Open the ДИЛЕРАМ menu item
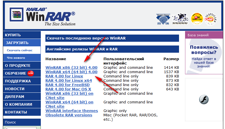This screenshot has width=225, height=129. (x=22, y=96)
